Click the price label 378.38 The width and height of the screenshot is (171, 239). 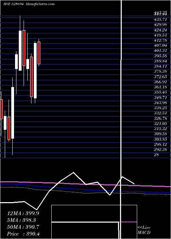(160, 71)
